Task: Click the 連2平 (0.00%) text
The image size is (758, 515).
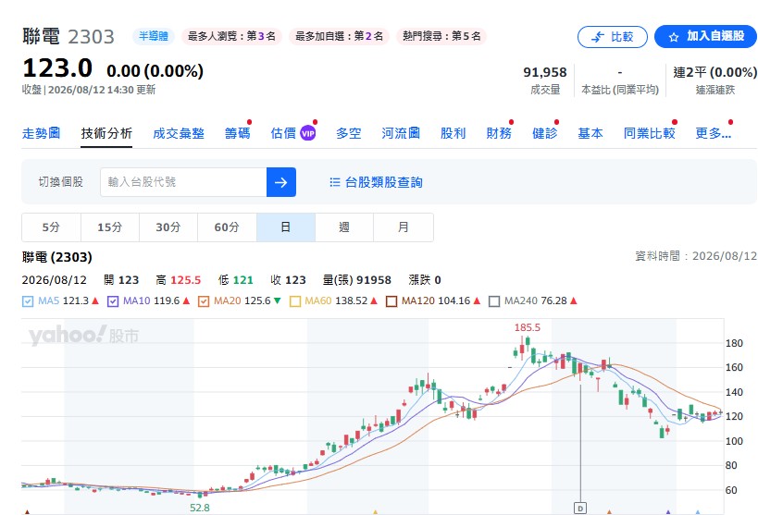Action: (x=715, y=72)
